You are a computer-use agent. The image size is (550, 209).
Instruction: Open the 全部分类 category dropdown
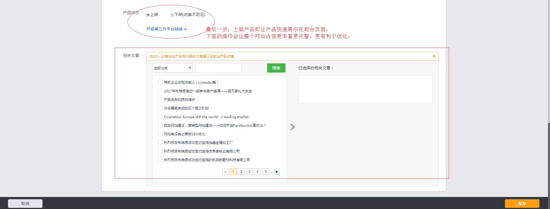tap(172, 68)
